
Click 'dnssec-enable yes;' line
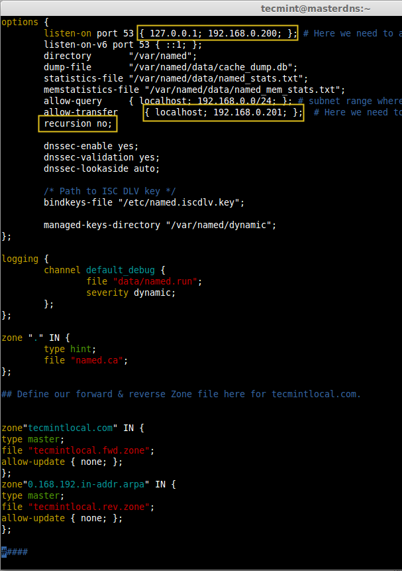[91, 147]
